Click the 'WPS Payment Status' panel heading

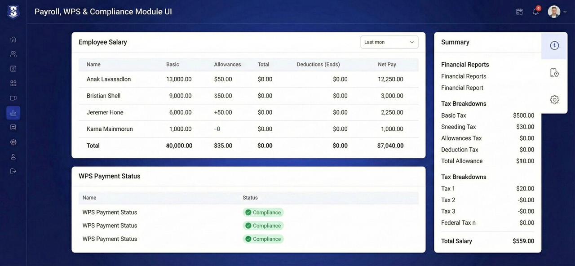(x=110, y=176)
